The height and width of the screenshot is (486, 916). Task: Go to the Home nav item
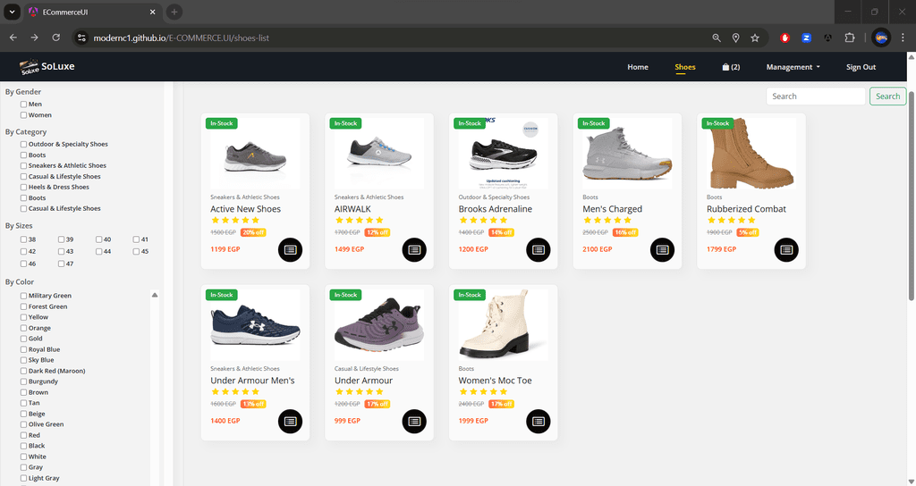(x=638, y=67)
